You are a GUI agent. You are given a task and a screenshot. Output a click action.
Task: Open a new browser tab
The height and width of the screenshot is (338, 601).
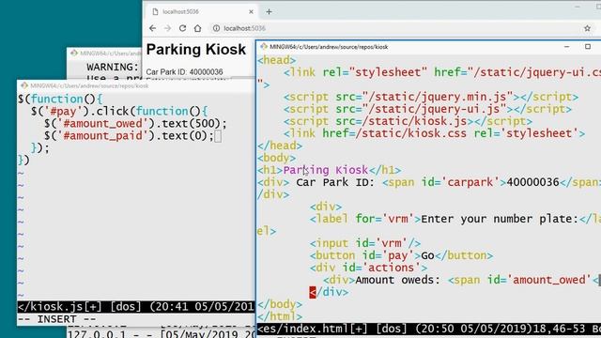point(270,12)
